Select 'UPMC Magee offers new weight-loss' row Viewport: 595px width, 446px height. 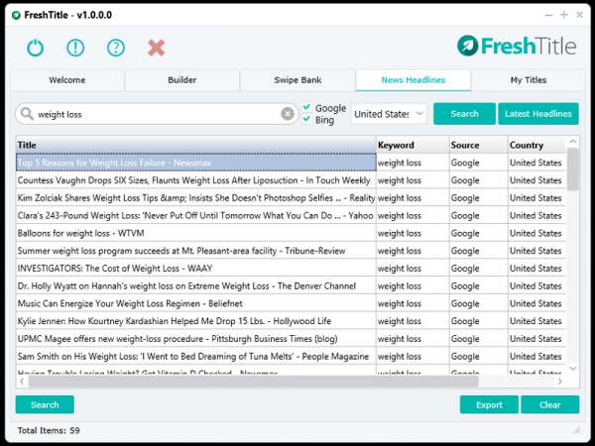[x=291, y=339]
